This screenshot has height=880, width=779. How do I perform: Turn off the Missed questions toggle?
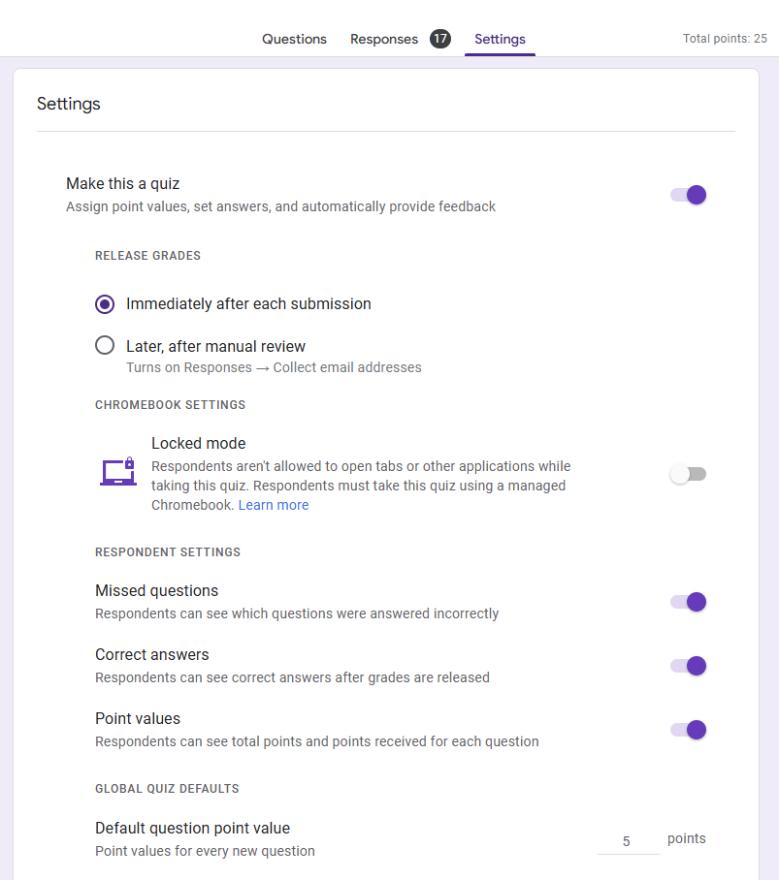tap(689, 602)
